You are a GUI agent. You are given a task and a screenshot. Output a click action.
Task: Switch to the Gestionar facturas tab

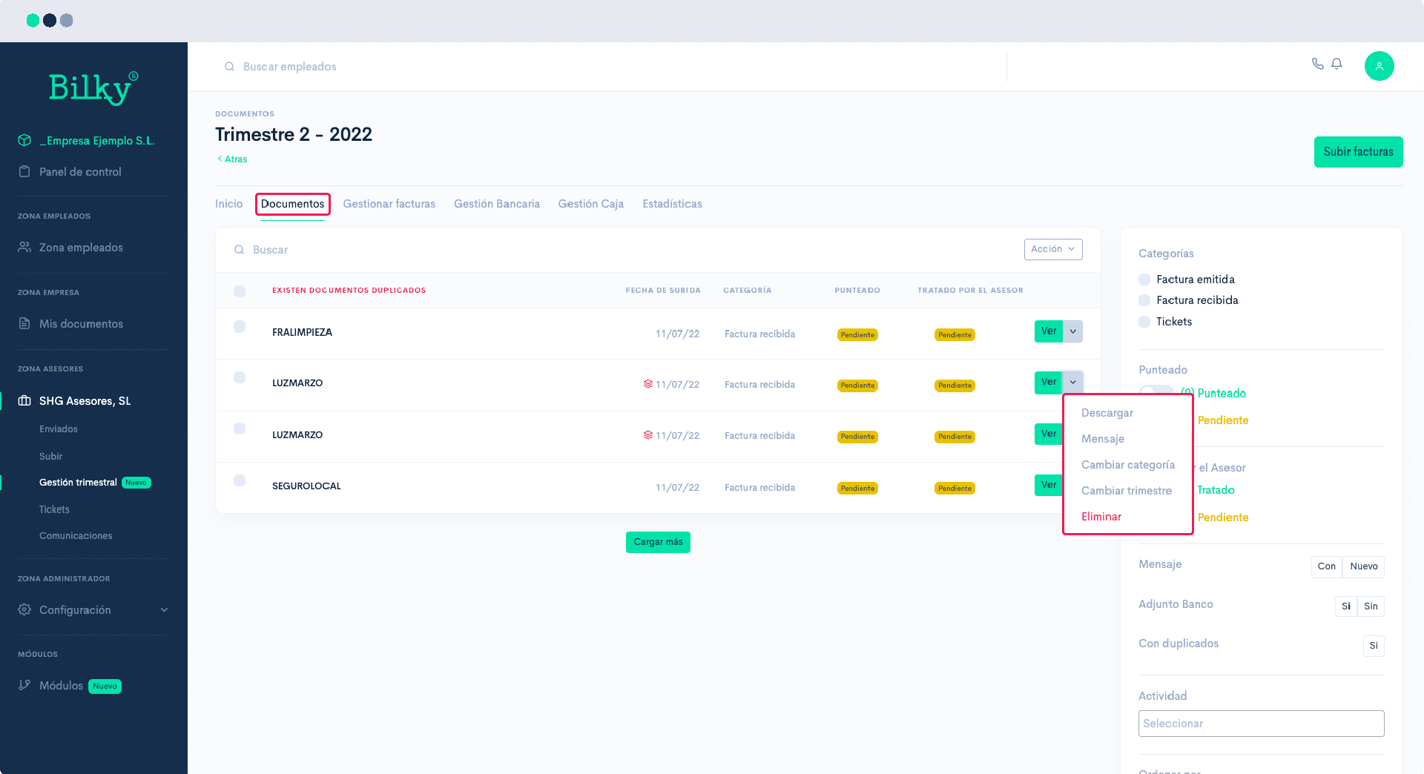(389, 204)
